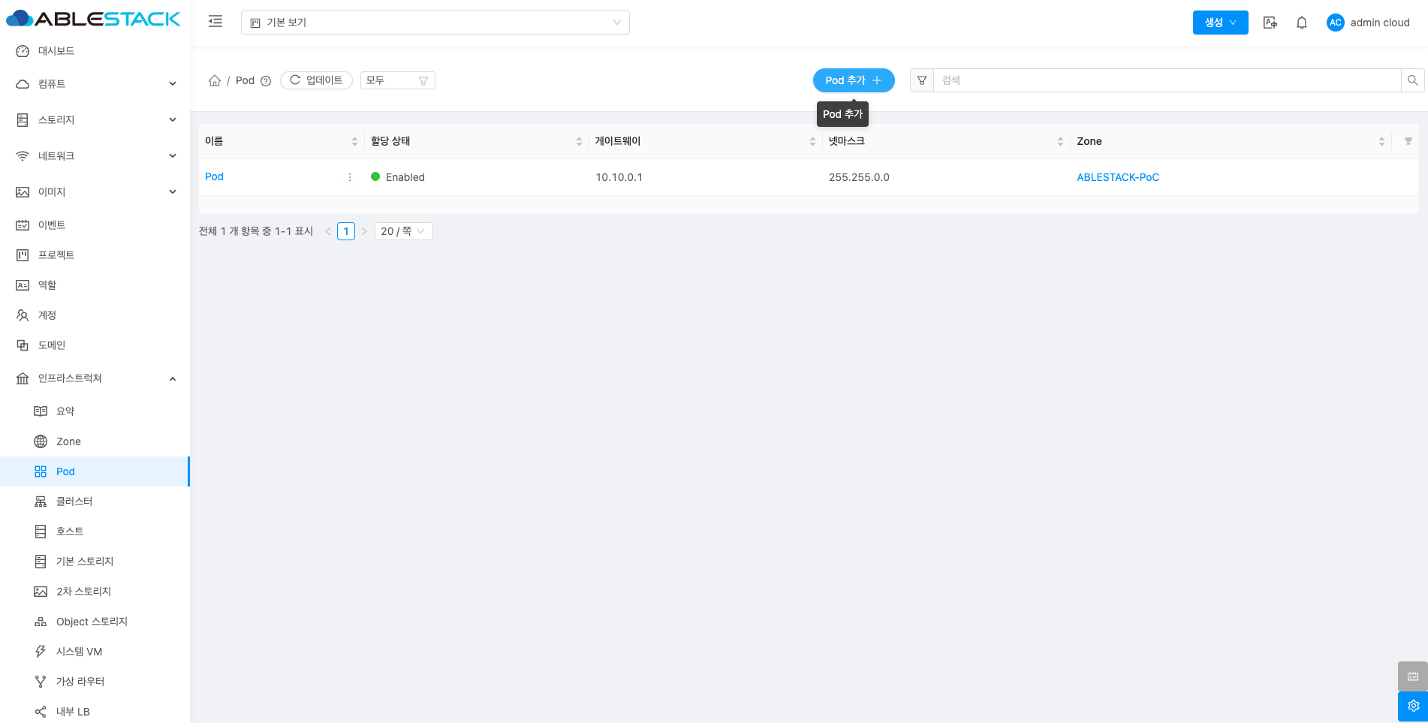Open the three-dot actions menu for Pod row
Screen dimensions: 1428x723
coord(350,177)
